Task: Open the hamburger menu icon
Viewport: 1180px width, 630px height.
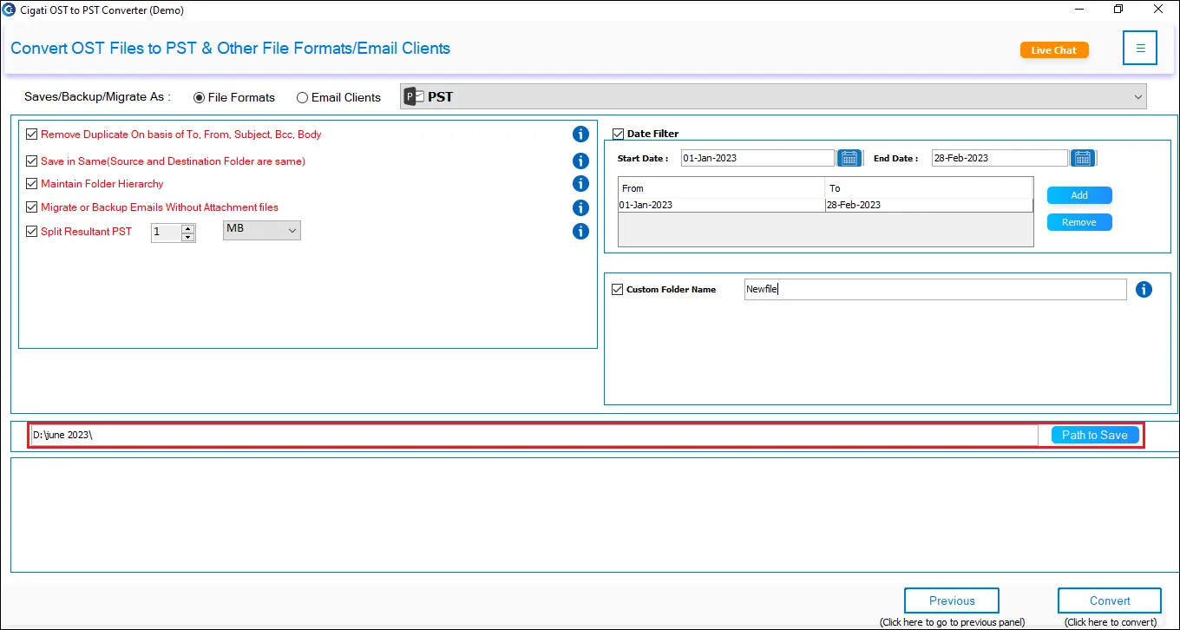Action: (x=1140, y=49)
